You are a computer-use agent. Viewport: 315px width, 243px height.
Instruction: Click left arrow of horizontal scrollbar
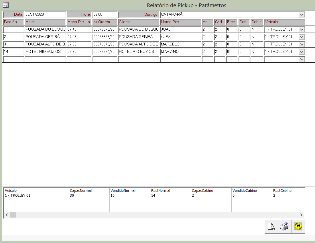tap(7, 215)
